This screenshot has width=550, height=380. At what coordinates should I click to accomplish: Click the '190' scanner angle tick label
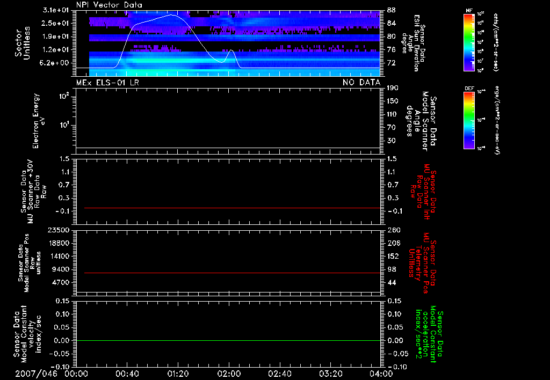coord(393,88)
